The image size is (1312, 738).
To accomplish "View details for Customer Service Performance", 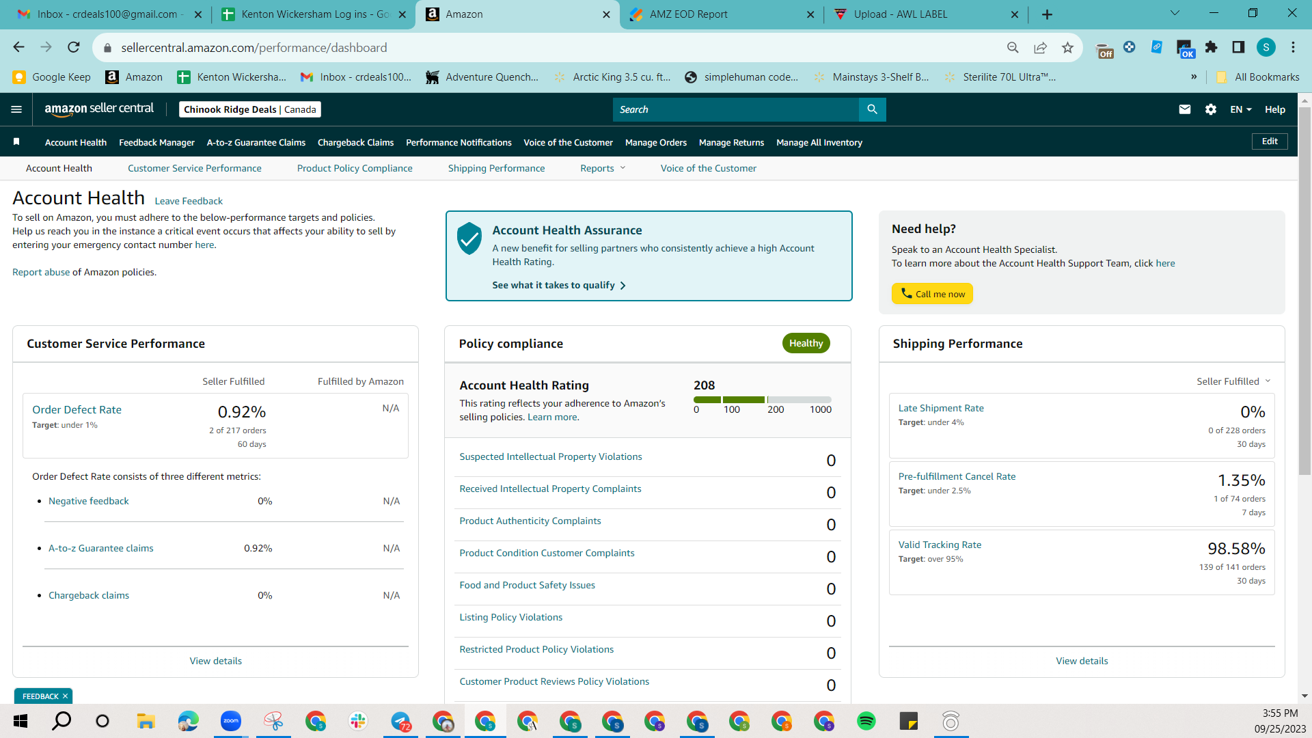I will tap(216, 661).
